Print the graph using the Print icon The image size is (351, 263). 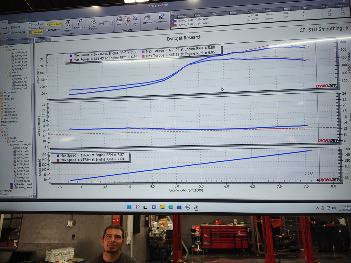pyautogui.click(x=119, y=21)
